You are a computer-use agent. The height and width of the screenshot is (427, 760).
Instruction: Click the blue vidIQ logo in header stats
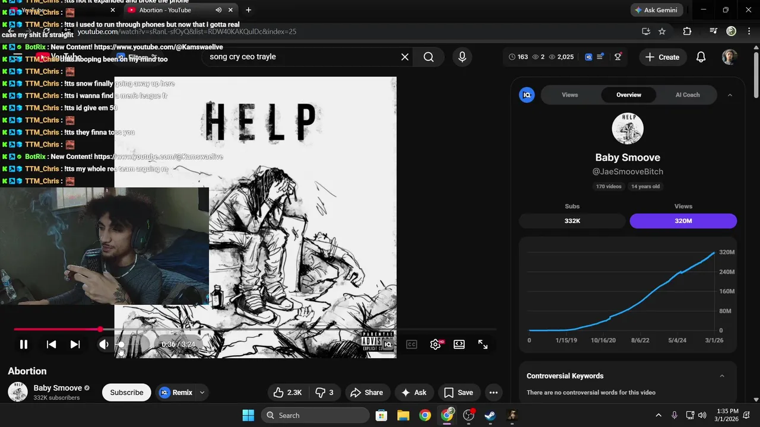588,57
